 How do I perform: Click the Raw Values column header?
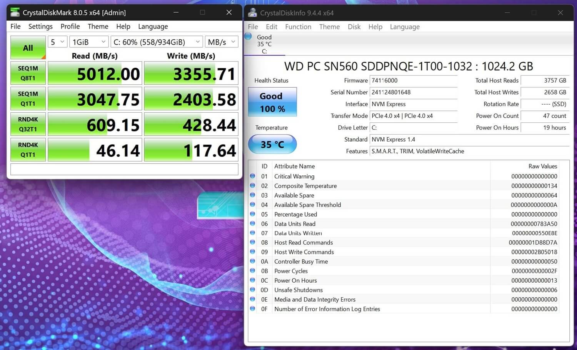(x=543, y=166)
